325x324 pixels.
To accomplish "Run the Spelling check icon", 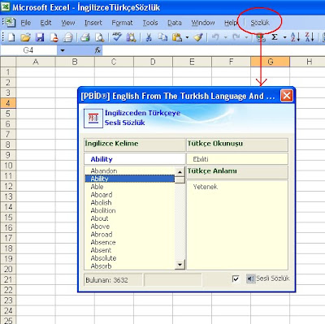I will point(117,37).
